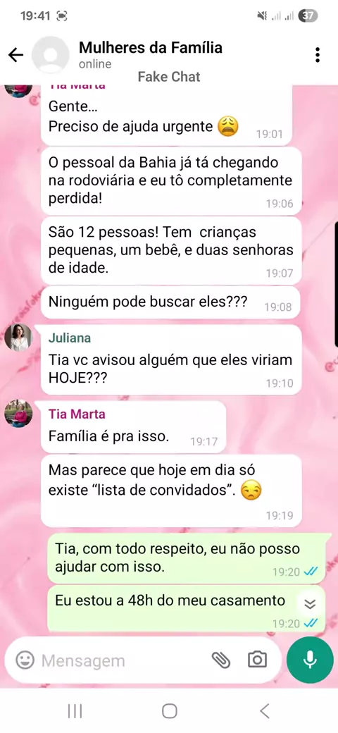
Task: Tap the green microphone voice button
Action: (310, 660)
